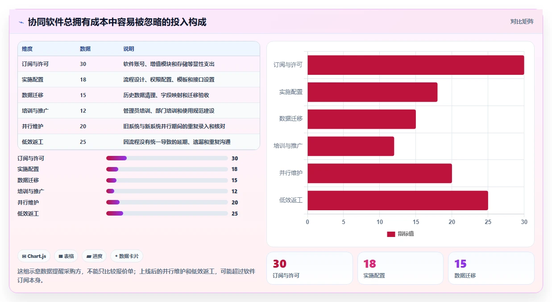
Task: Select the Chart.js chip
Action: coord(34,256)
